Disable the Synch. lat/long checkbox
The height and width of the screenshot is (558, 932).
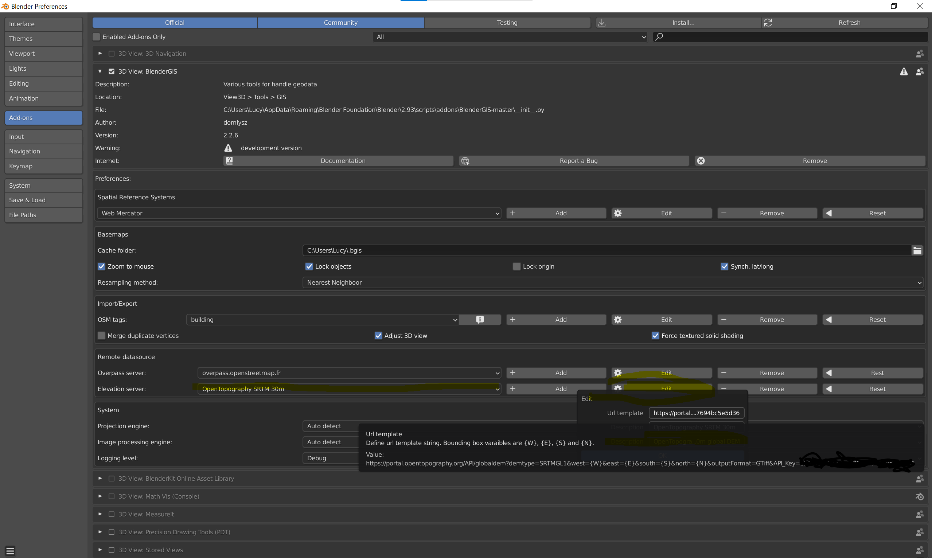click(725, 266)
